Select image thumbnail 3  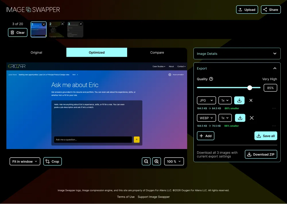pos(75,30)
